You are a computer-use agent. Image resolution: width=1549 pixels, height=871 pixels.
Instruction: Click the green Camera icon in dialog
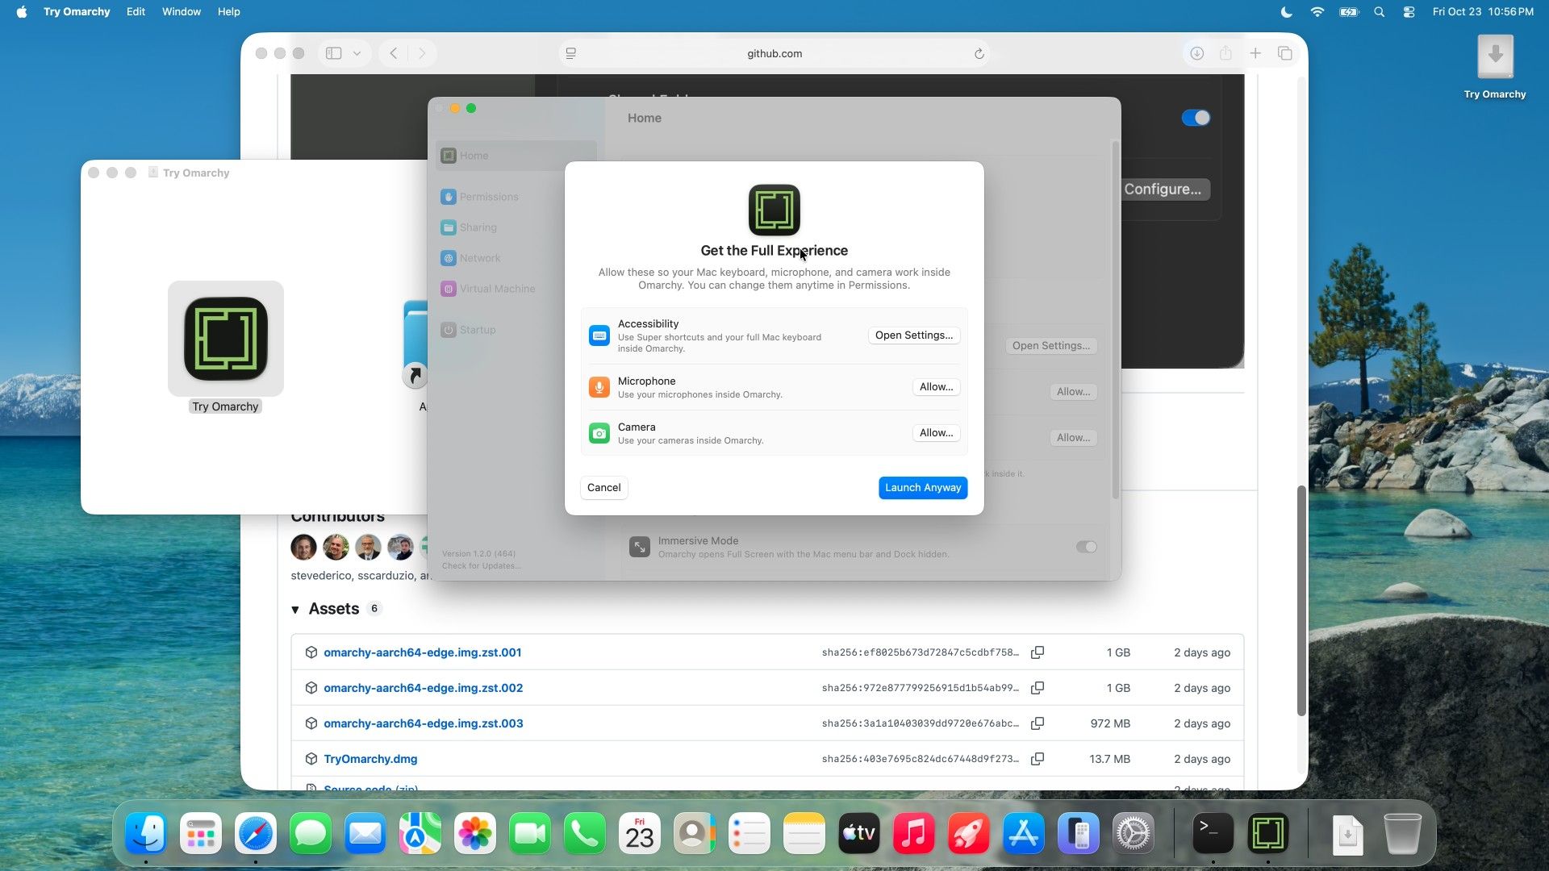[x=599, y=433]
